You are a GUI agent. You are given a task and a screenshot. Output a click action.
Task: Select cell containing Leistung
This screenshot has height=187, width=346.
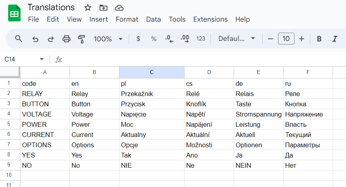(x=258, y=124)
